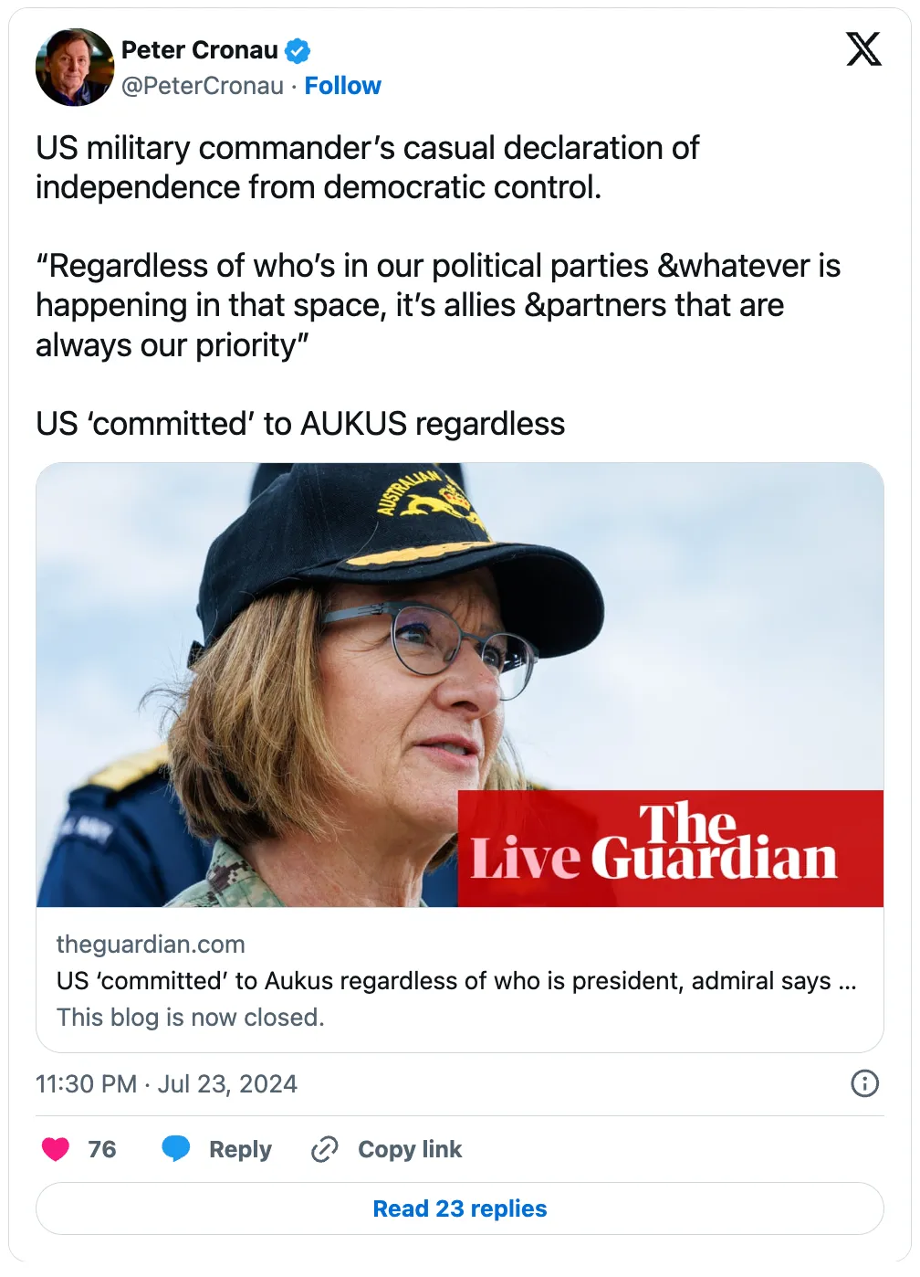Click the chain link copy icon

pyautogui.click(x=324, y=1149)
